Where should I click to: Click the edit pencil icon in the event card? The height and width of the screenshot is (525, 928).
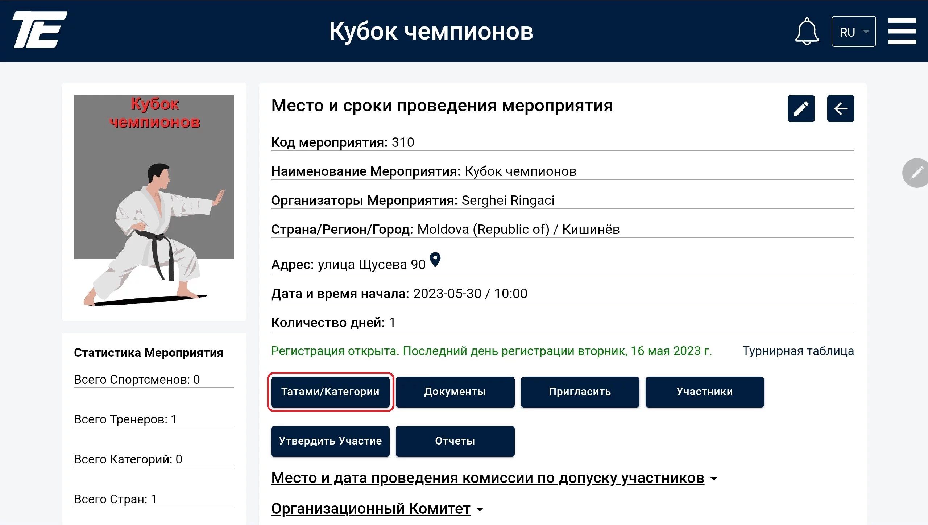tap(801, 109)
